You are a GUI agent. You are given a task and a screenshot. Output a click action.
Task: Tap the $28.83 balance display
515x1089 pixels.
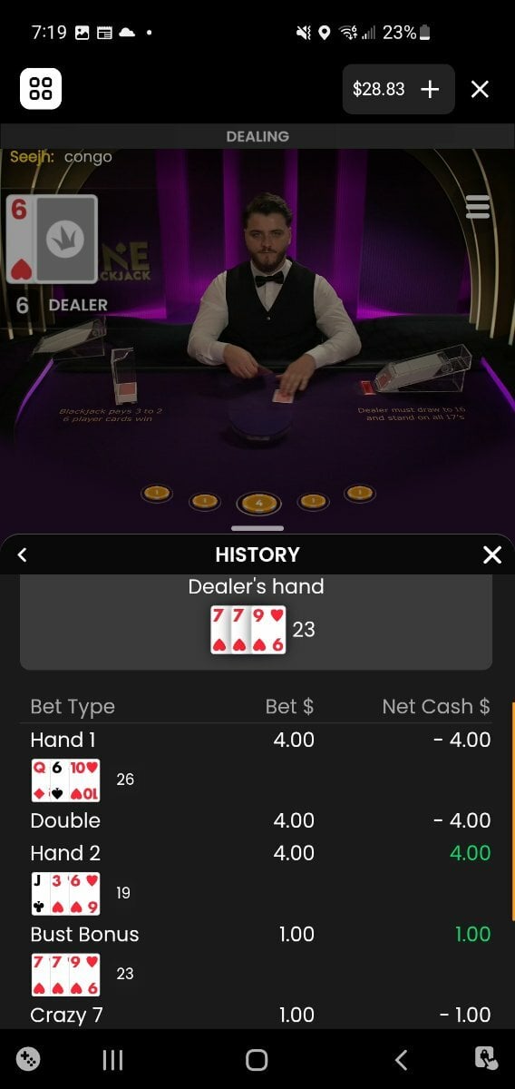tap(378, 89)
